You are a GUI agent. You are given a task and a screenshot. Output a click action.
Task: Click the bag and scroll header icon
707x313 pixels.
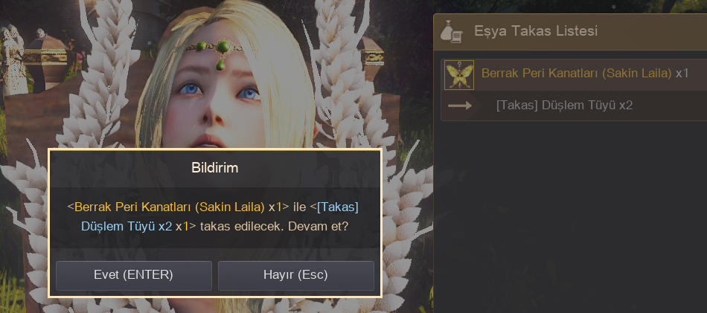[x=451, y=31]
